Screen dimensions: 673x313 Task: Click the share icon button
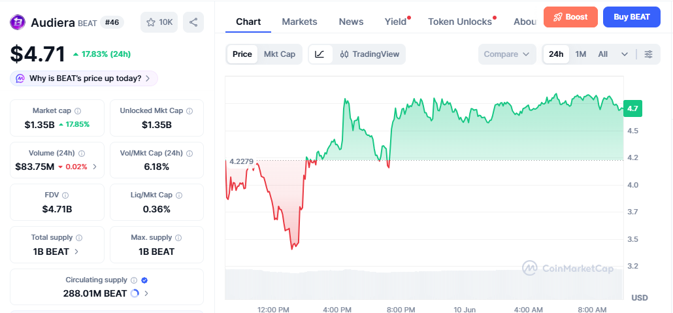click(x=193, y=22)
